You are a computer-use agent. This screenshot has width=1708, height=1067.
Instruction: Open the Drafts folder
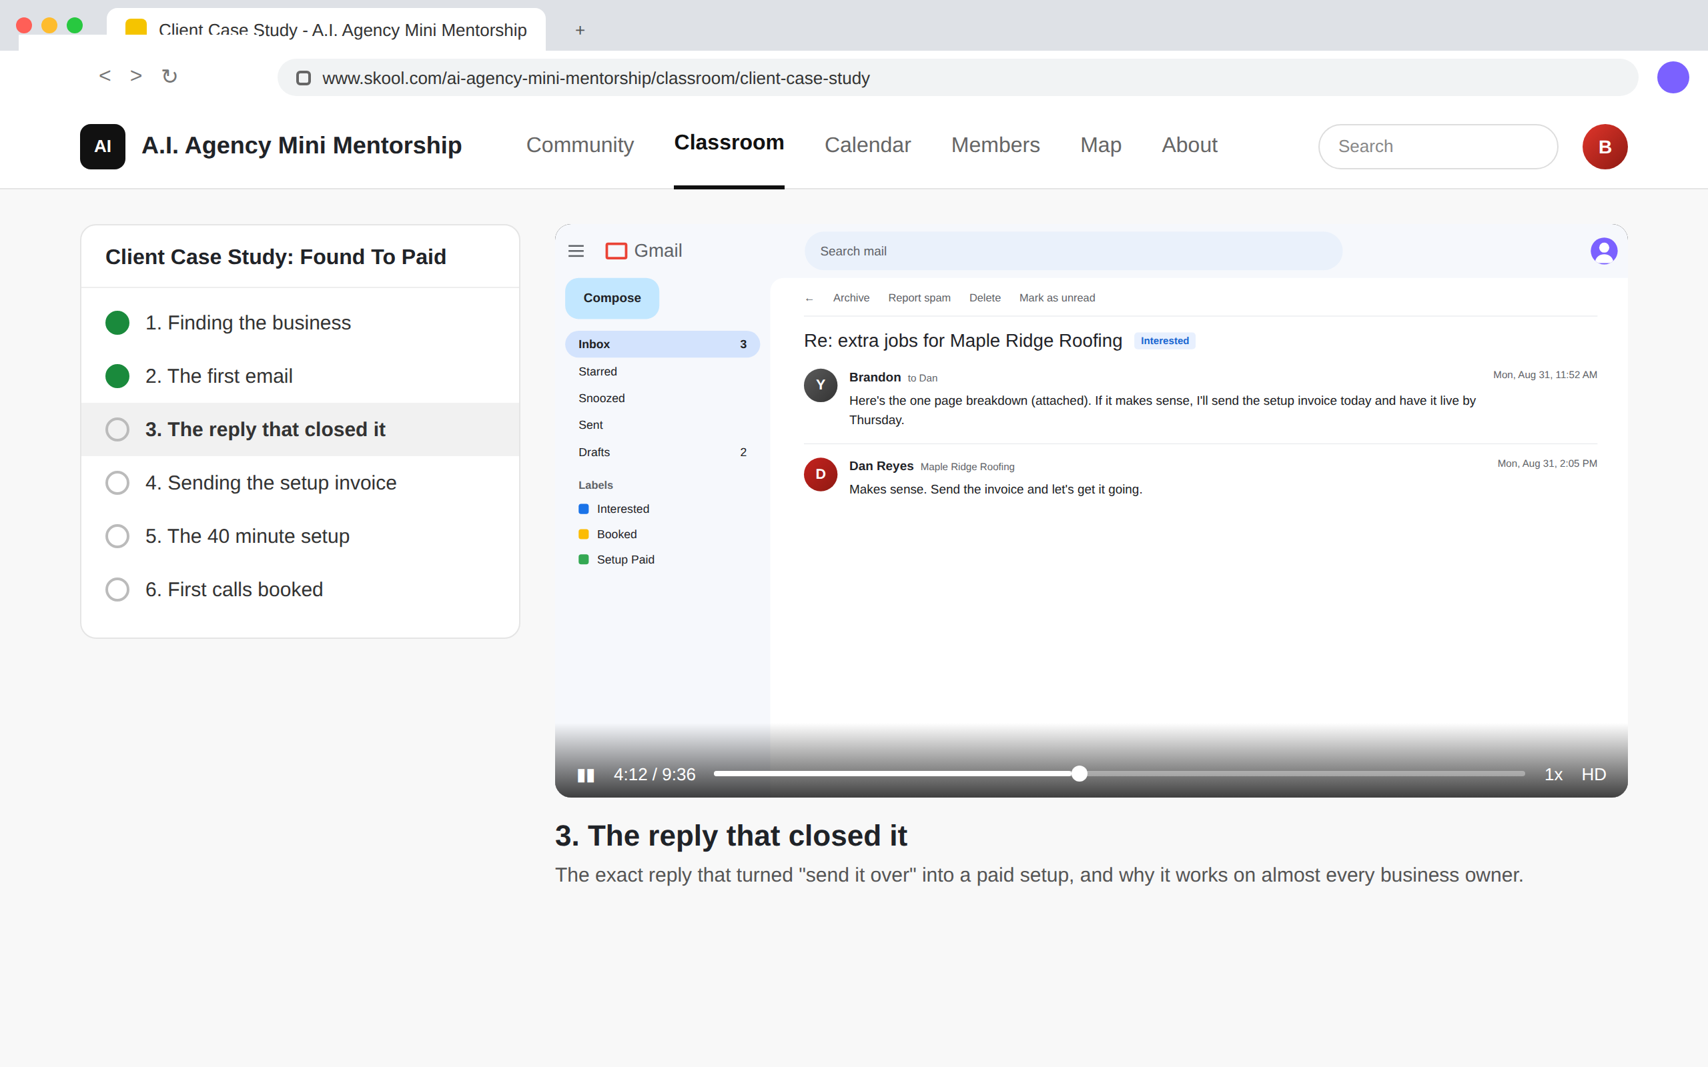point(662,452)
